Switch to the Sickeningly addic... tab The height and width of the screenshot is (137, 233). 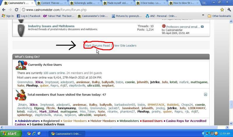click(84, 3)
